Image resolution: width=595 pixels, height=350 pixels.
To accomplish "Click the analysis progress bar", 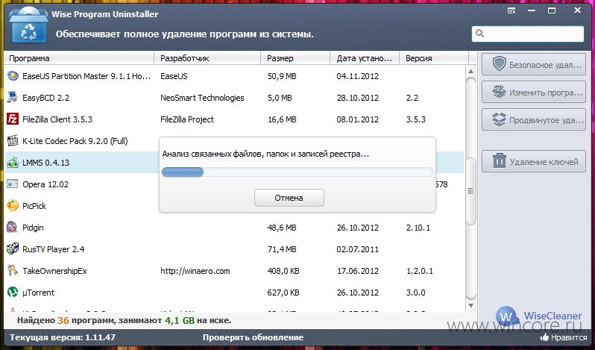I will point(297,172).
